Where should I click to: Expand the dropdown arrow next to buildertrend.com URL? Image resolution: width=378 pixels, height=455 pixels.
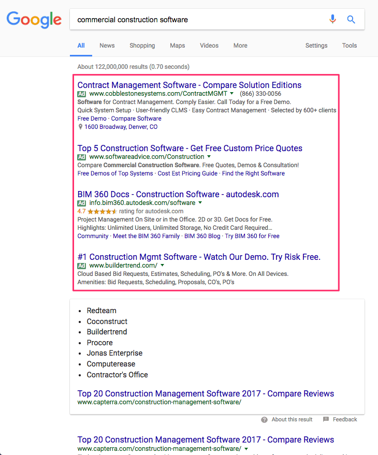[162, 265]
